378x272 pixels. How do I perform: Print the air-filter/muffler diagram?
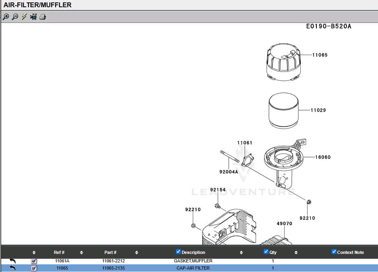(x=43, y=17)
